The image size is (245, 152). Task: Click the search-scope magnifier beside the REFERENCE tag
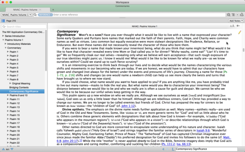click(x=35, y=15)
